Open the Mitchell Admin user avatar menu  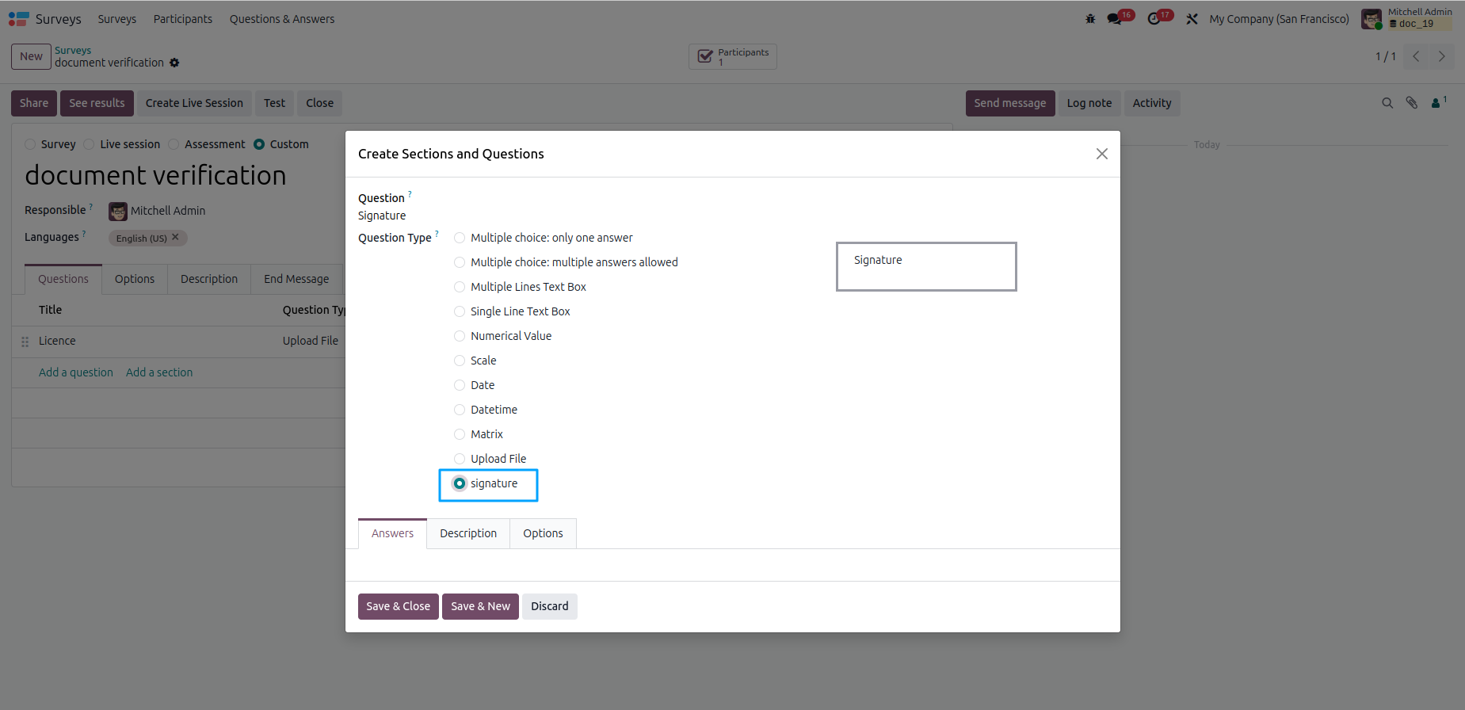1372,19
